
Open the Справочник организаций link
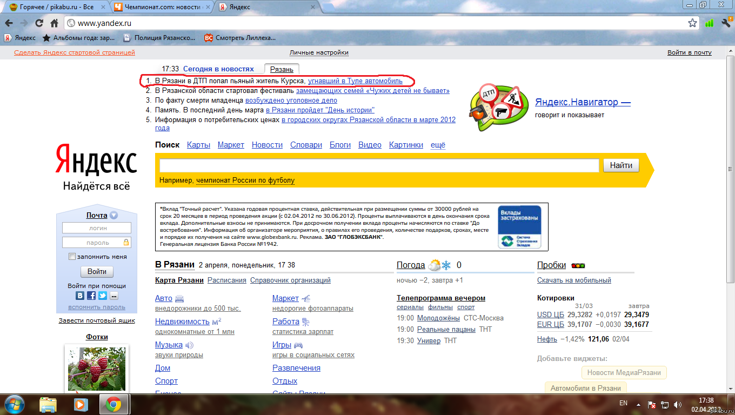291,280
